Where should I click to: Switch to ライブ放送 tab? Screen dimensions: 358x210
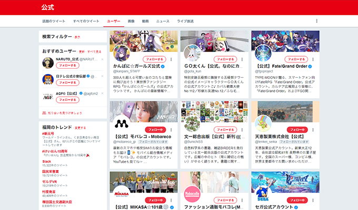(185, 21)
